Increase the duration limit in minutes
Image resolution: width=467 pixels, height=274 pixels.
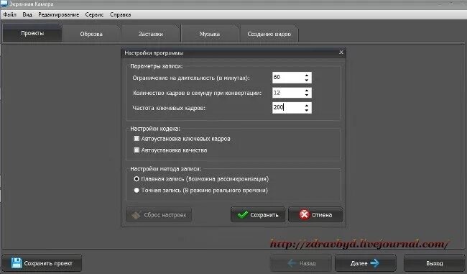(307, 75)
